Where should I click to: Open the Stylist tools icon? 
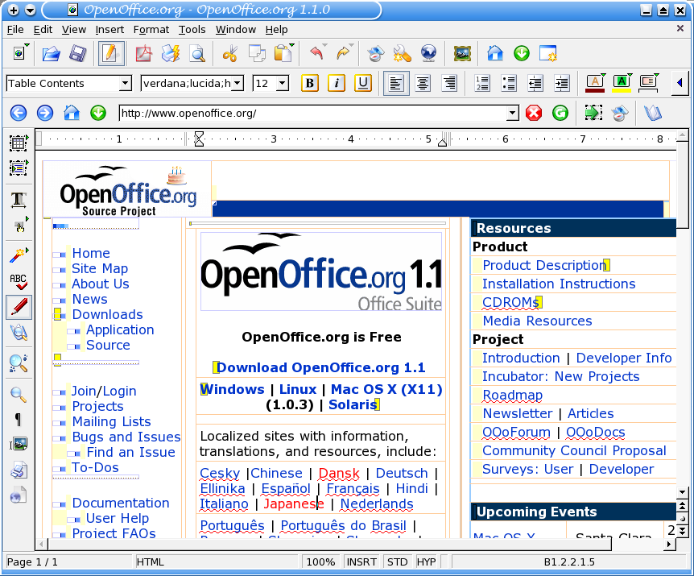pos(402,54)
